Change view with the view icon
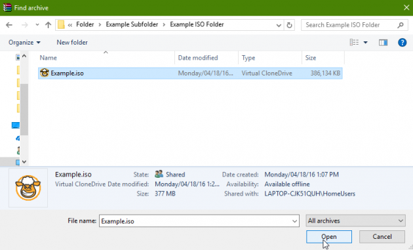The width and height of the screenshot is (413, 250). click(x=354, y=43)
